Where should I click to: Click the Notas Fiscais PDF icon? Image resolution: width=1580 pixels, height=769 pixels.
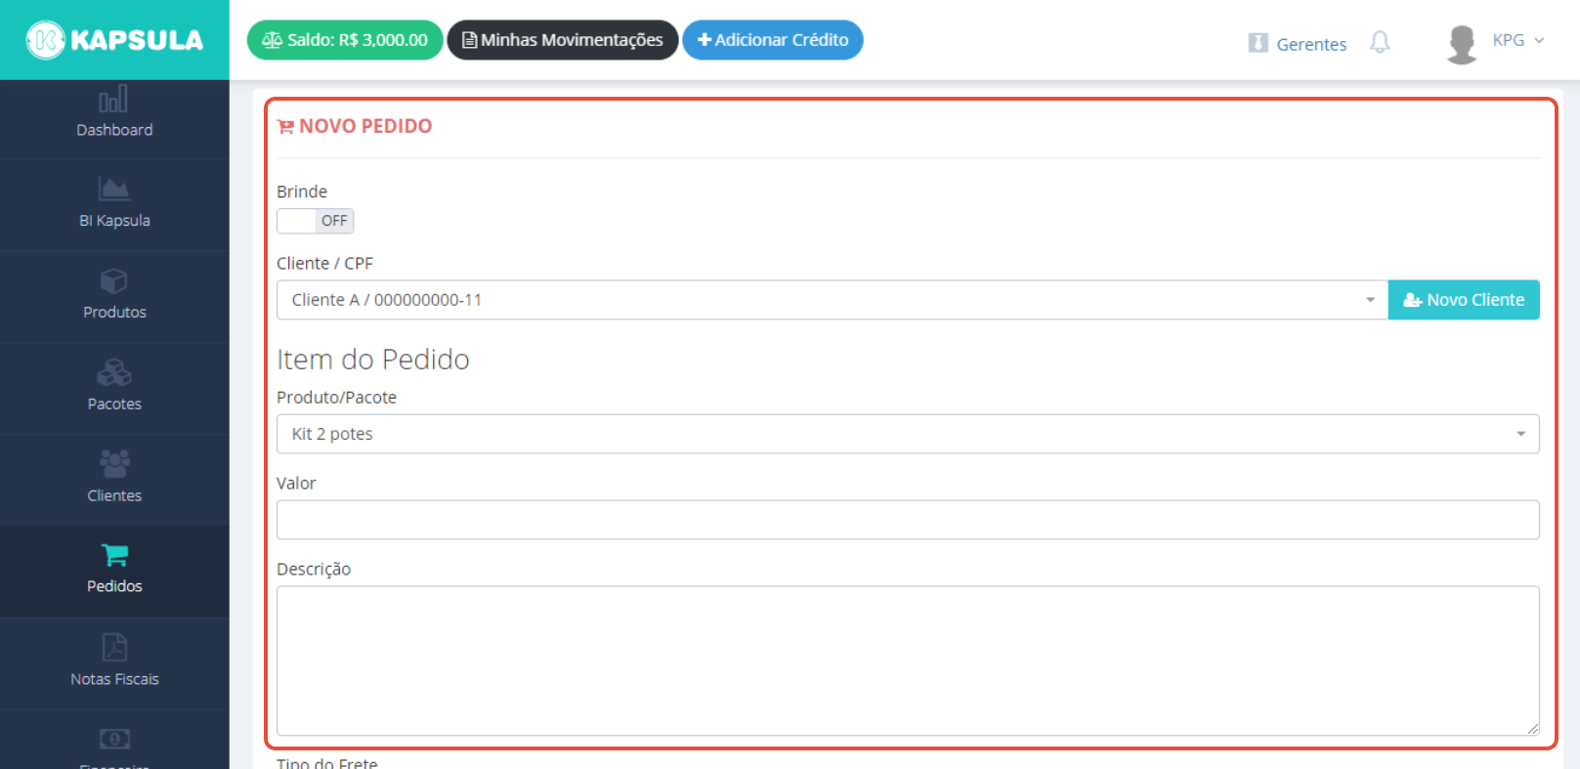point(114,647)
